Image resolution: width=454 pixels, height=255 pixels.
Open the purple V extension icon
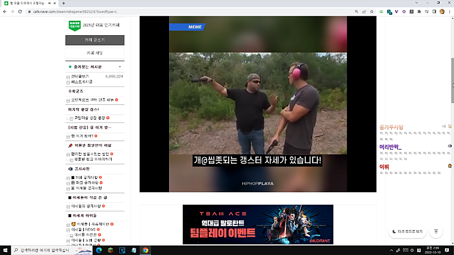(396, 11)
